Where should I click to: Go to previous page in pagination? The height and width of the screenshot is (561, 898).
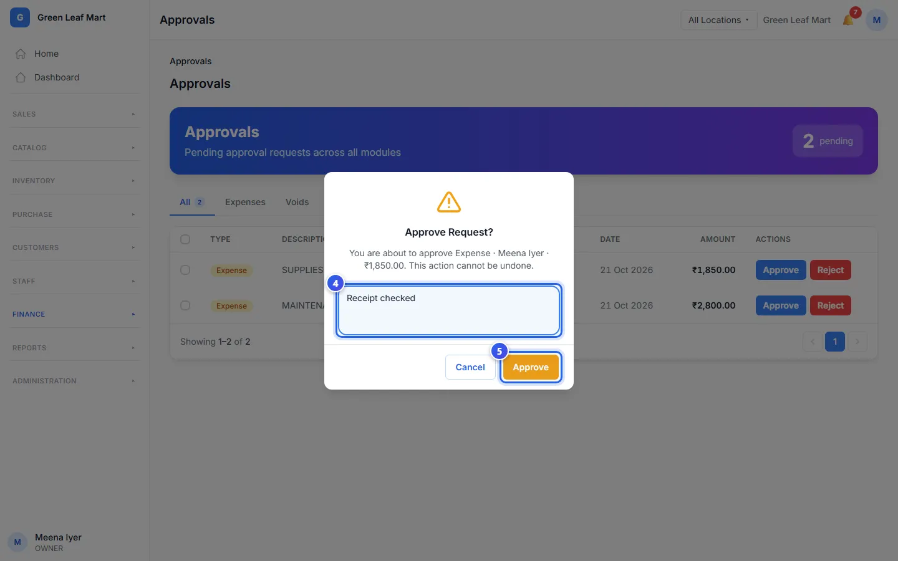tap(813, 342)
